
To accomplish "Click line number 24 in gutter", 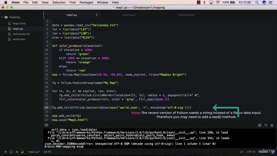I will tap(46, 107).
